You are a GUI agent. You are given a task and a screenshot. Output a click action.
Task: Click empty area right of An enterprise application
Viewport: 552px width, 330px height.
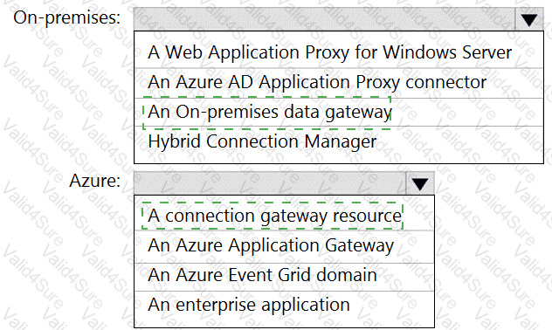pyautogui.click(x=390, y=305)
